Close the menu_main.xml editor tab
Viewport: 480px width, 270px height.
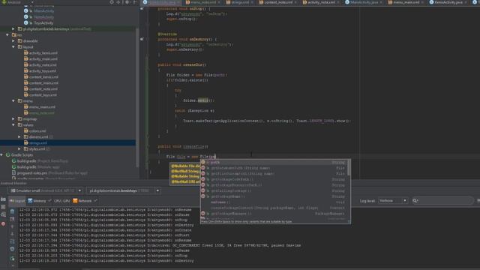click(422, 2)
